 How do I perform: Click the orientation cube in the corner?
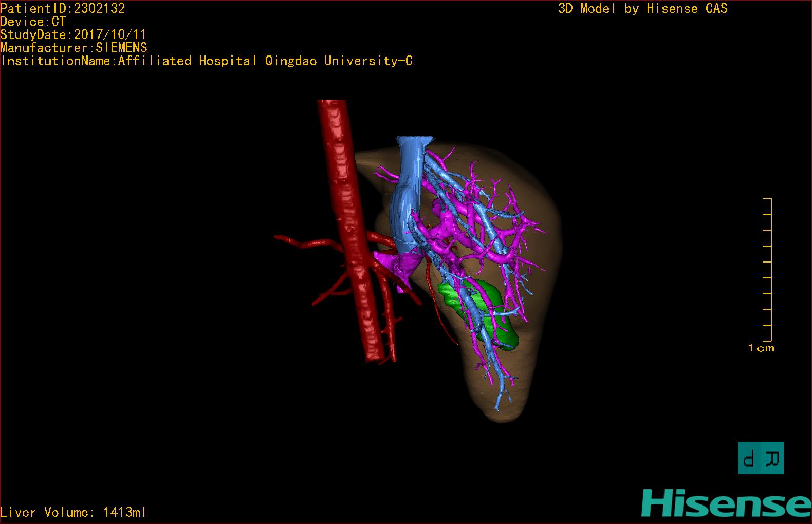pos(761,458)
